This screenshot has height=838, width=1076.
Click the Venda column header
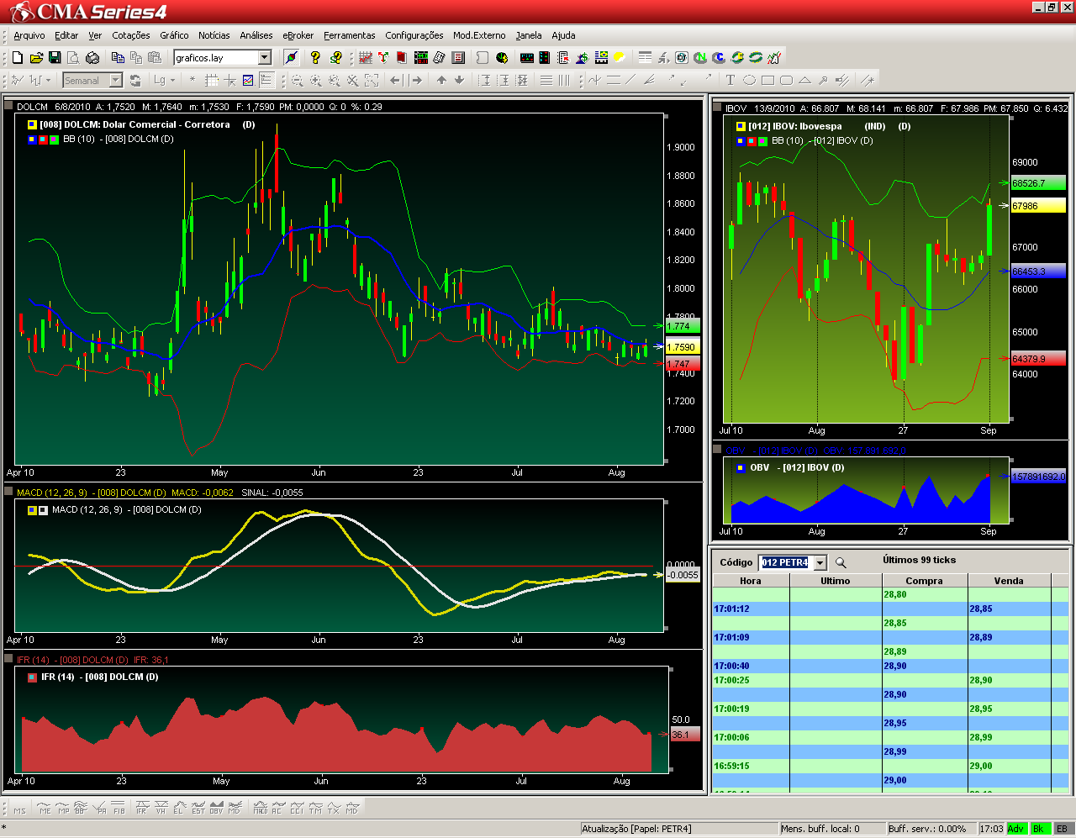tap(1009, 581)
